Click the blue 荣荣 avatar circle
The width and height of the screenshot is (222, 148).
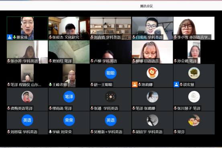point(69,120)
